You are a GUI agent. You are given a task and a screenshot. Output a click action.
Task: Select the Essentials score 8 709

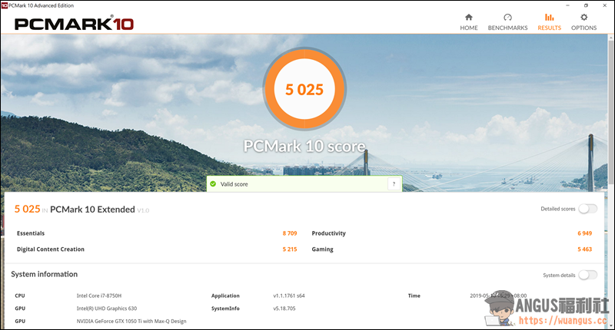289,233
